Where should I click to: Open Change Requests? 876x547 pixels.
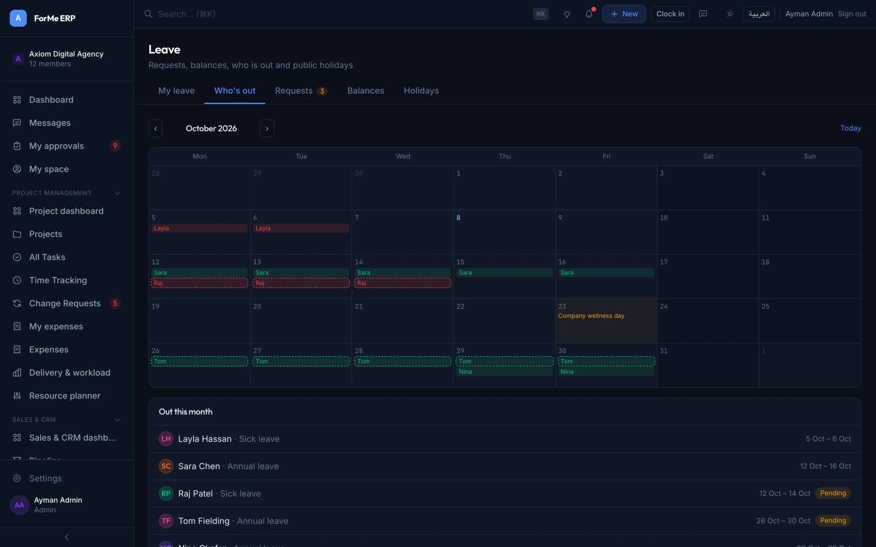click(x=66, y=303)
